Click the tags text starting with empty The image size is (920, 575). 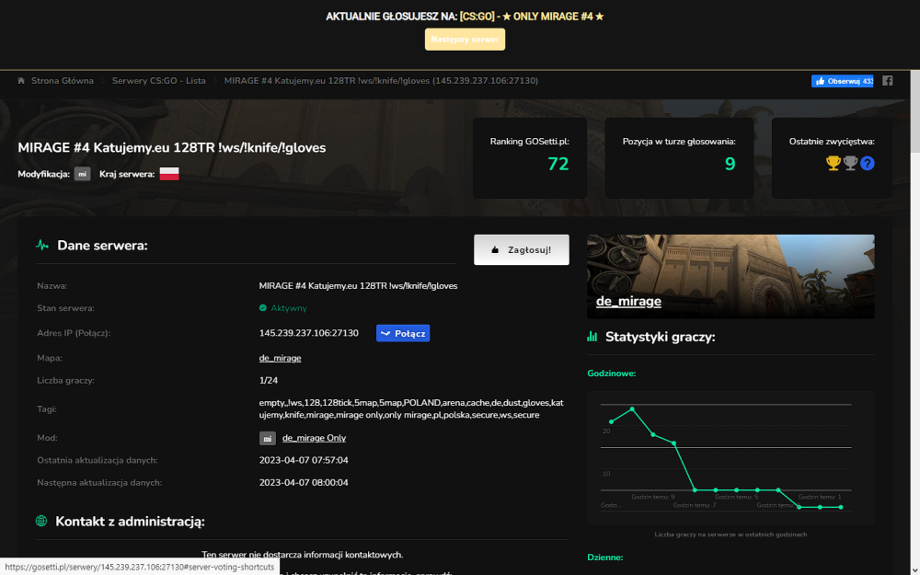pyautogui.click(x=411, y=409)
